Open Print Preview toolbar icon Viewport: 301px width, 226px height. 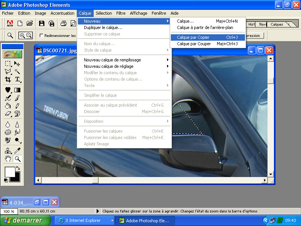[x=73, y=23]
